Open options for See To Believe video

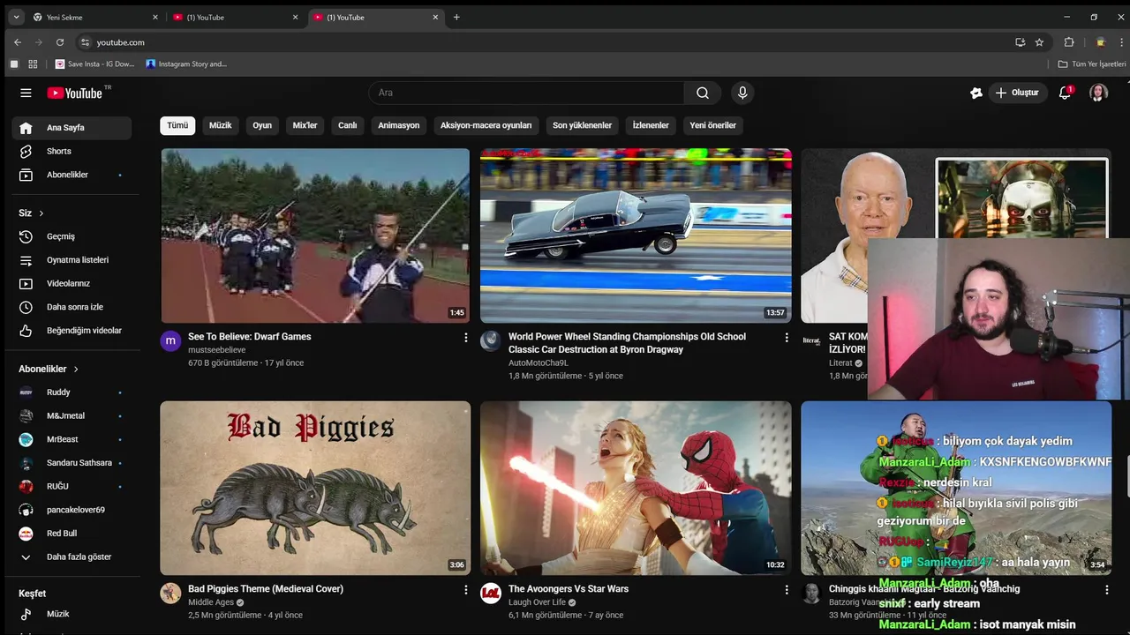pos(466,337)
